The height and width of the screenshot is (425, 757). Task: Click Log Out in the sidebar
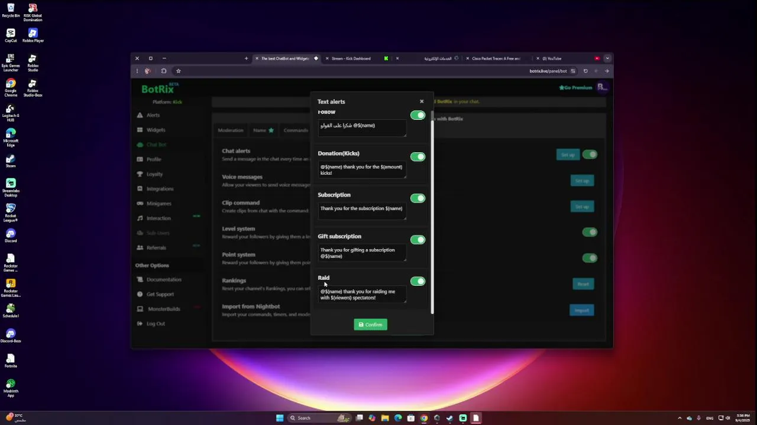[x=151, y=323]
